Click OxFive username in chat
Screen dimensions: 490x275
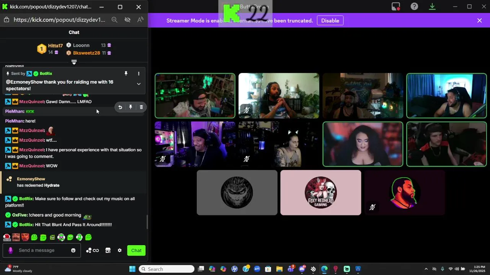pos(20,215)
